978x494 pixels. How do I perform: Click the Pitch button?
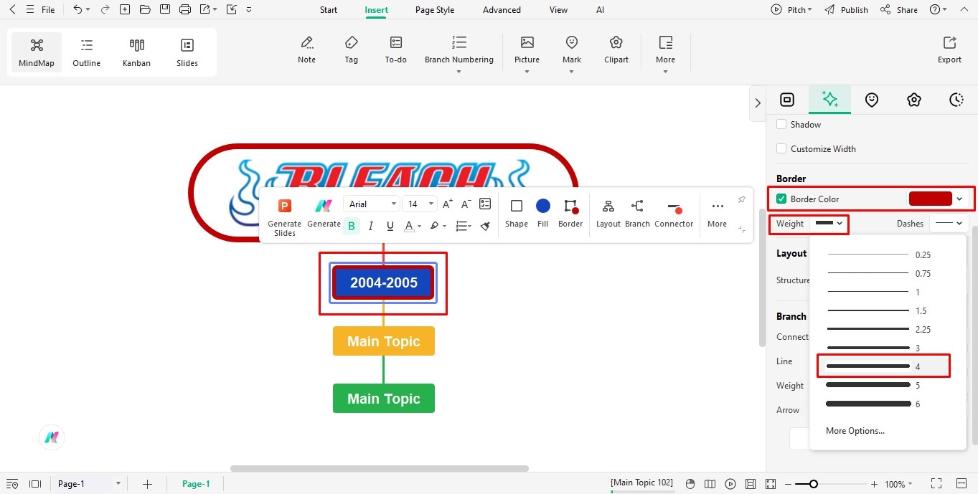(x=791, y=10)
